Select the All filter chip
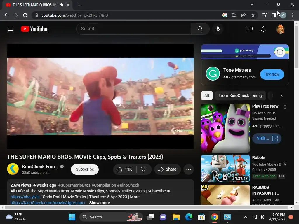The image size is (299, 224). (x=207, y=95)
